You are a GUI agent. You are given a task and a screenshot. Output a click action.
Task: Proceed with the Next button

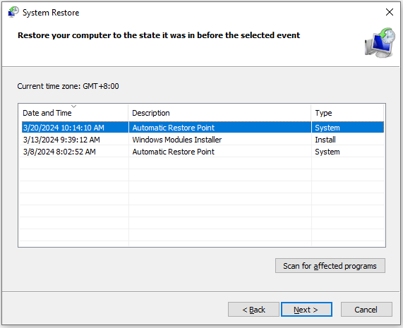pyautogui.click(x=306, y=309)
